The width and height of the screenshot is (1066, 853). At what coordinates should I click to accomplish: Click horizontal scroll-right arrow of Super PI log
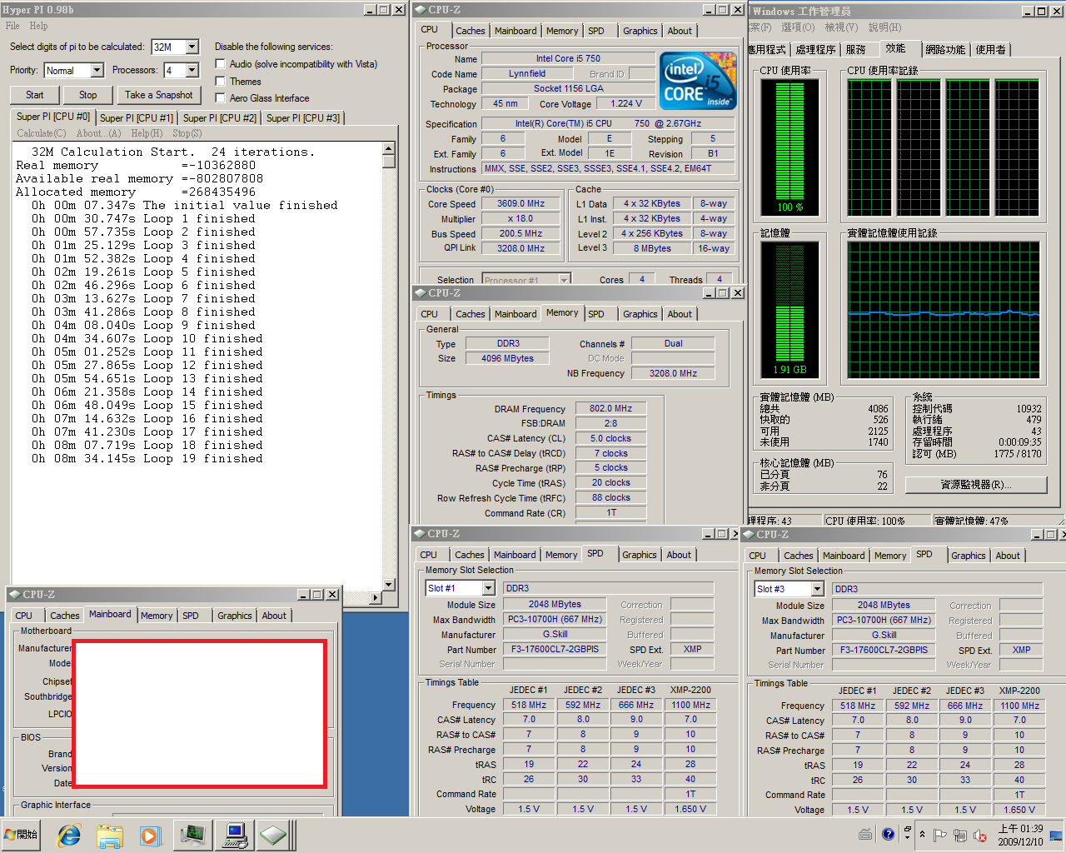pyautogui.click(x=375, y=597)
